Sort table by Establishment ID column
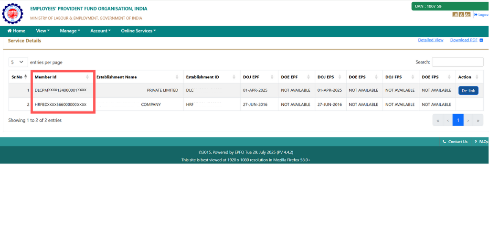This screenshot has width=489, height=241. click(212, 77)
